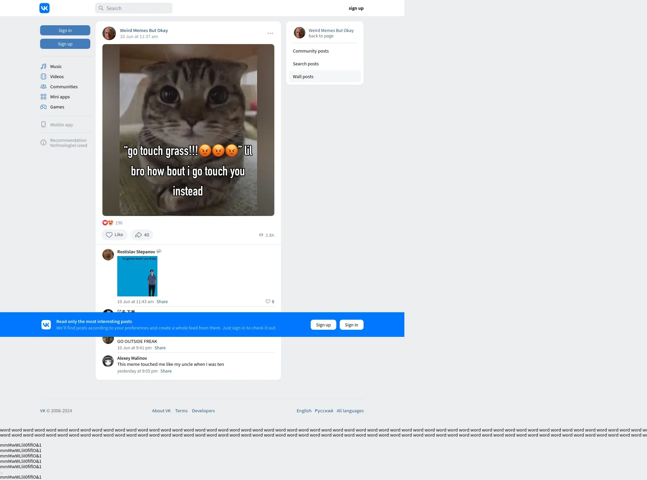Open Rostislav's blue comment image
The height and width of the screenshot is (480, 647).
point(137,276)
